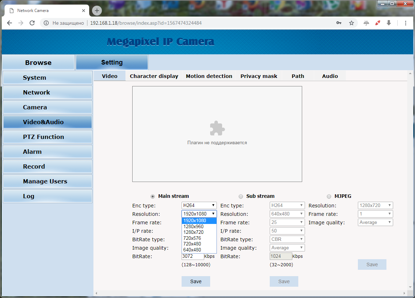Image resolution: width=415 pixels, height=298 pixels.
Task: Select the Main stream radio button
Action: tap(153, 196)
